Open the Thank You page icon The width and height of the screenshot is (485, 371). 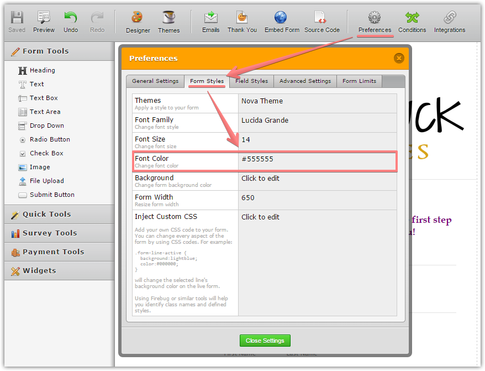point(242,18)
